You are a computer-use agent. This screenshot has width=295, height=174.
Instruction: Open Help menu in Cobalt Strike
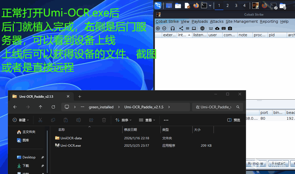(284, 21)
